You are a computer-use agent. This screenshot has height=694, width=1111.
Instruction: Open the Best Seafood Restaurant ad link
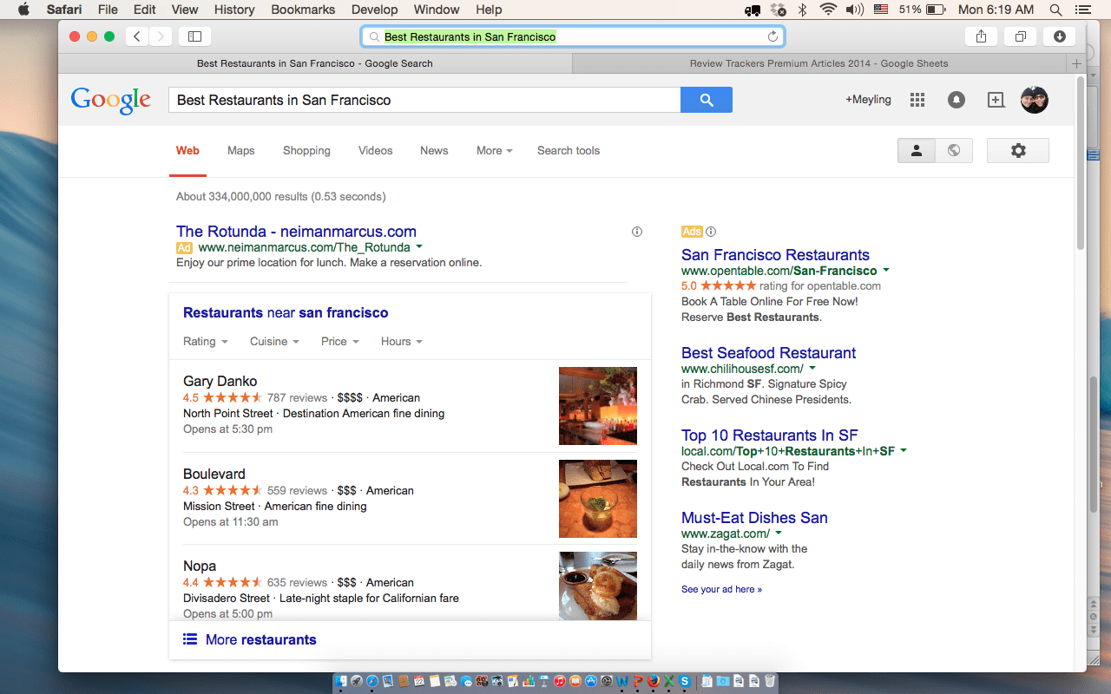(x=768, y=353)
